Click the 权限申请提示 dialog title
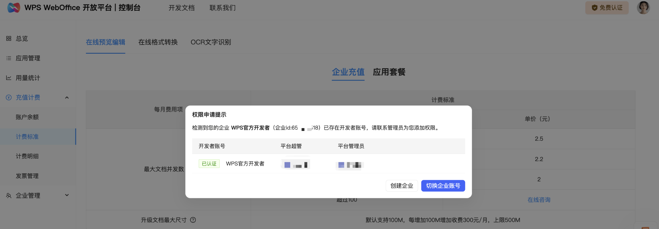The width and height of the screenshot is (659, 229). coord(209,115)
